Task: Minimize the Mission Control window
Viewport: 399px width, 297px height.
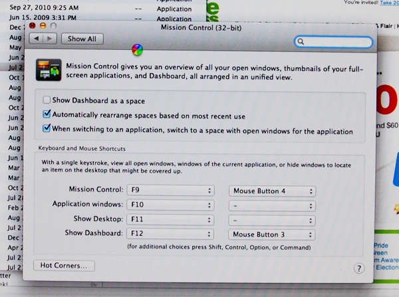Action: (43, 26)
